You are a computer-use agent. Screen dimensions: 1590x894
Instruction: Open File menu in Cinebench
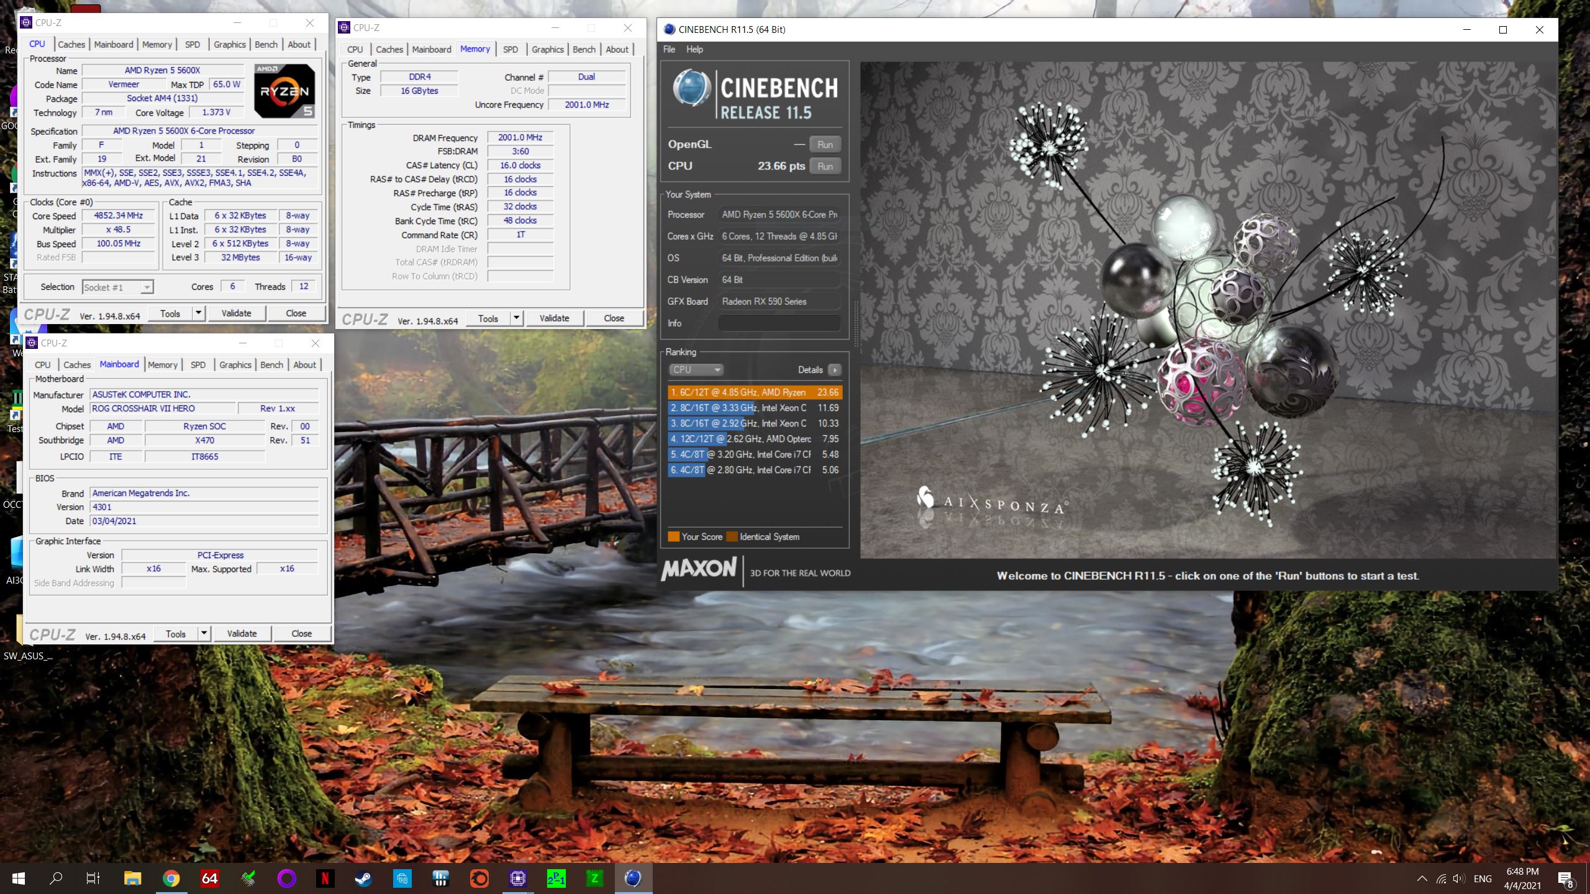669,50
